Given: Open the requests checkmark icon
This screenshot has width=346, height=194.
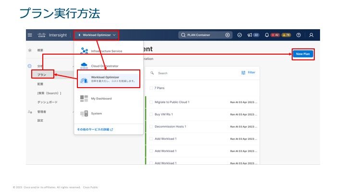Looking at the screenshot, I should coord(239,35).
